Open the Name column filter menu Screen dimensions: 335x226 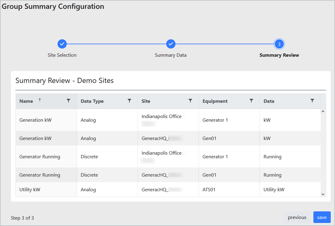pos(69,101)
